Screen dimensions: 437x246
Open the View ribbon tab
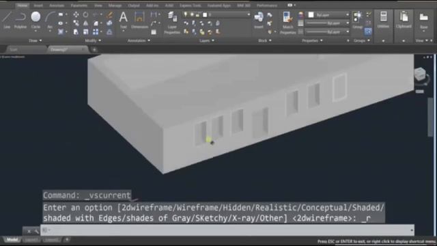click(x=98, y=5)
